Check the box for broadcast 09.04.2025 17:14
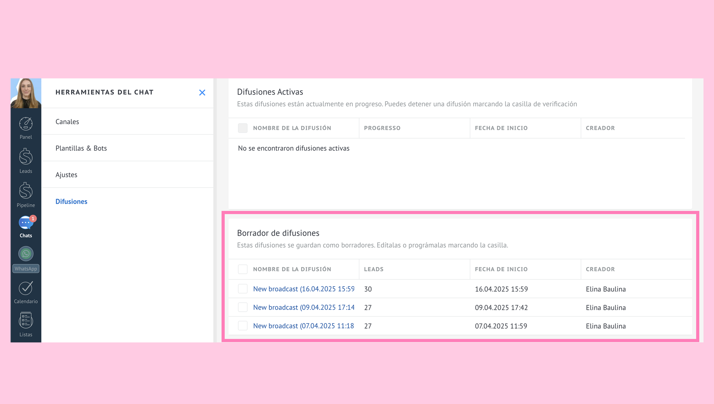 (243, 307)
